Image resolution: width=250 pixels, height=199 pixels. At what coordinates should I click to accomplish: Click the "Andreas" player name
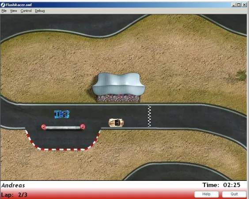coord(13,185)
